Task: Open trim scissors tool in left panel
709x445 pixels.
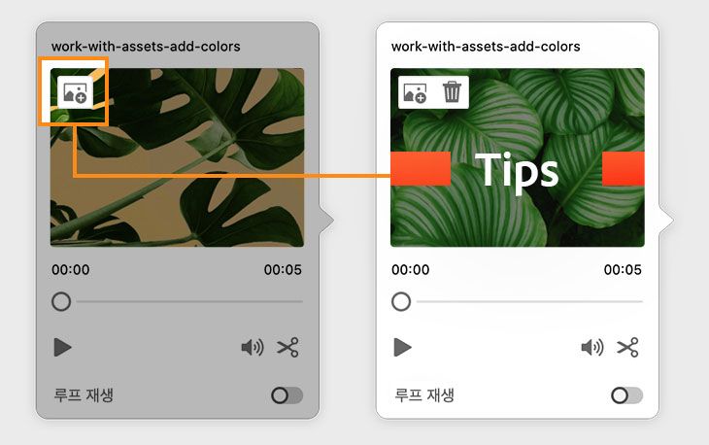Action: coord(288,347)
